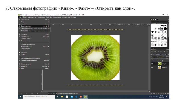The image size is (182, 102).
Task: Open the zoom level dropdown in status bar
Action: (x=55, y=93)
